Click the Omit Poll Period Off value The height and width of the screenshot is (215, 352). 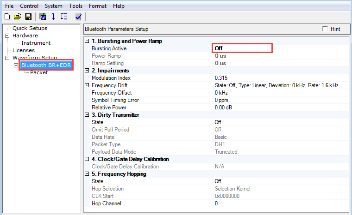pyautogui.click(x=218, y=130)
